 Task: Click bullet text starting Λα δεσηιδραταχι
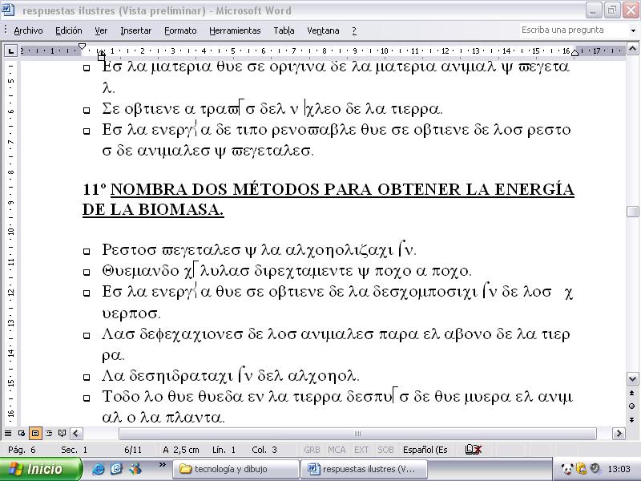(231, 375)
